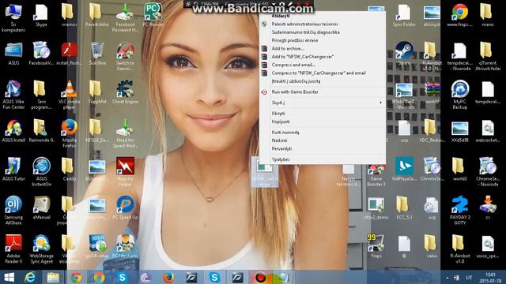
Task: Open the ASUS InstantOn desktop icon
Action: pos(41,172)
